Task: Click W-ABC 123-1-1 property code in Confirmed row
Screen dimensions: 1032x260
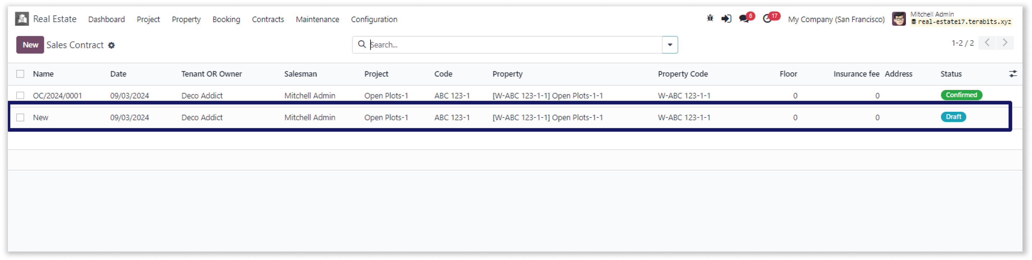Action: point(684,96)
